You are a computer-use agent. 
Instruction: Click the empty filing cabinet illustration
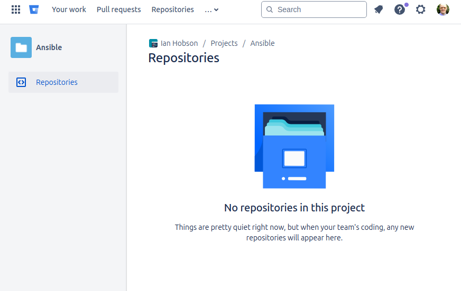294,147
